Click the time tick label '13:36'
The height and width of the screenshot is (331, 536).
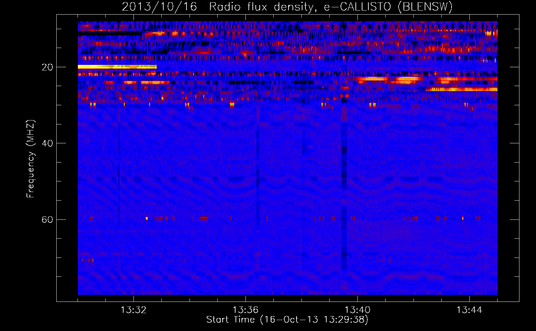pos(245,310)
